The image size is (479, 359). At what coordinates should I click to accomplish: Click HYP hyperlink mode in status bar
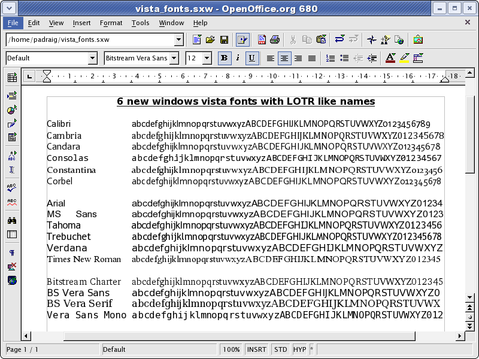point(299,349)
